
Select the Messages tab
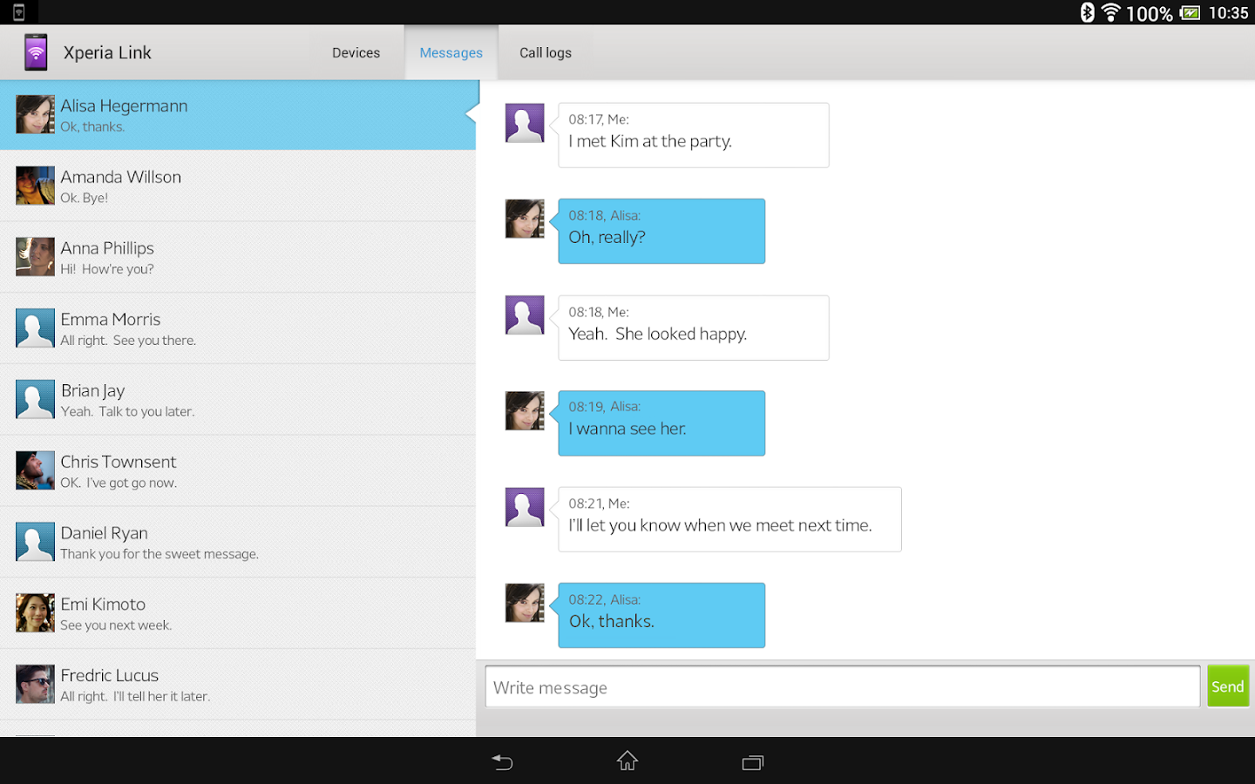(x=451, y=52)
